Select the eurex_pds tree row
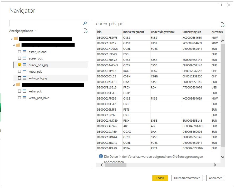Screen dimensions: 235x188 point(51,58)
